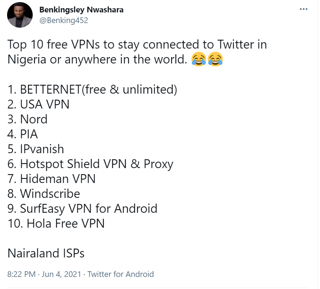The width and height of the screenshot is (320, 289).
Task: Click the Hotspot Shield VPN & Proxy line
Action: (90, 164)
